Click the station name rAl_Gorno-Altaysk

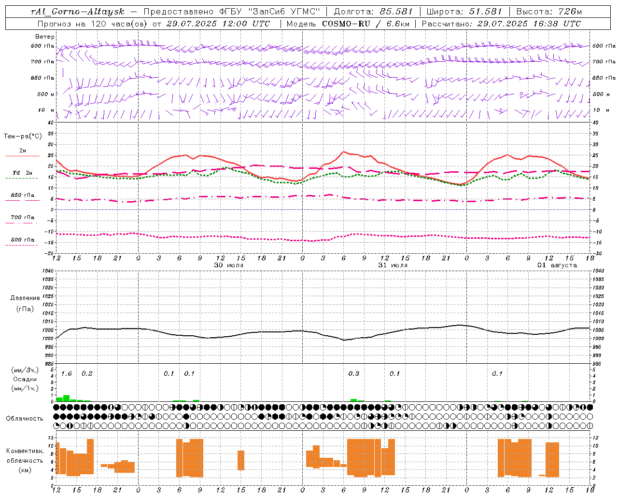click(x=78, y=12)
